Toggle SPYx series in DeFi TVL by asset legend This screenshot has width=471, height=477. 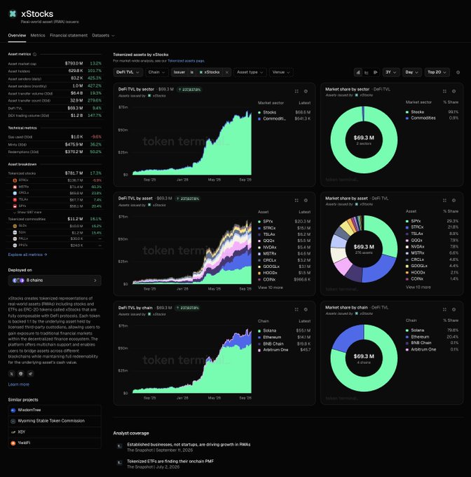[265, 222]
